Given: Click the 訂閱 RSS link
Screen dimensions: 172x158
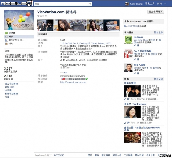Looking at the screenshot, I should pos(10,87).
